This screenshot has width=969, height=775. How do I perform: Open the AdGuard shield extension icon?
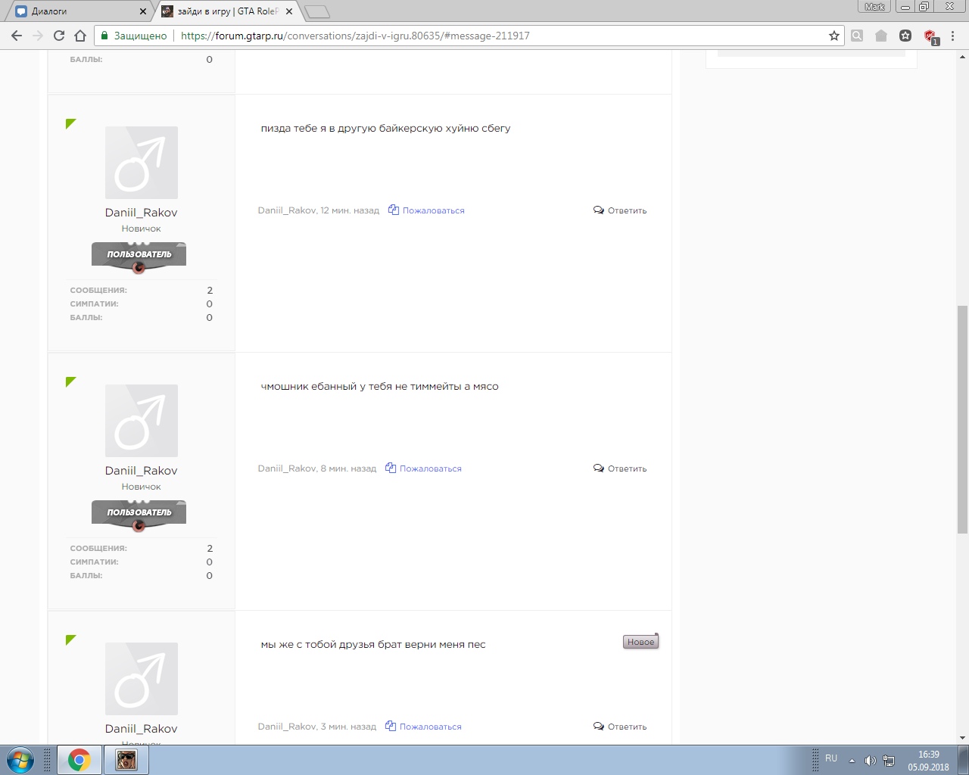930,36
